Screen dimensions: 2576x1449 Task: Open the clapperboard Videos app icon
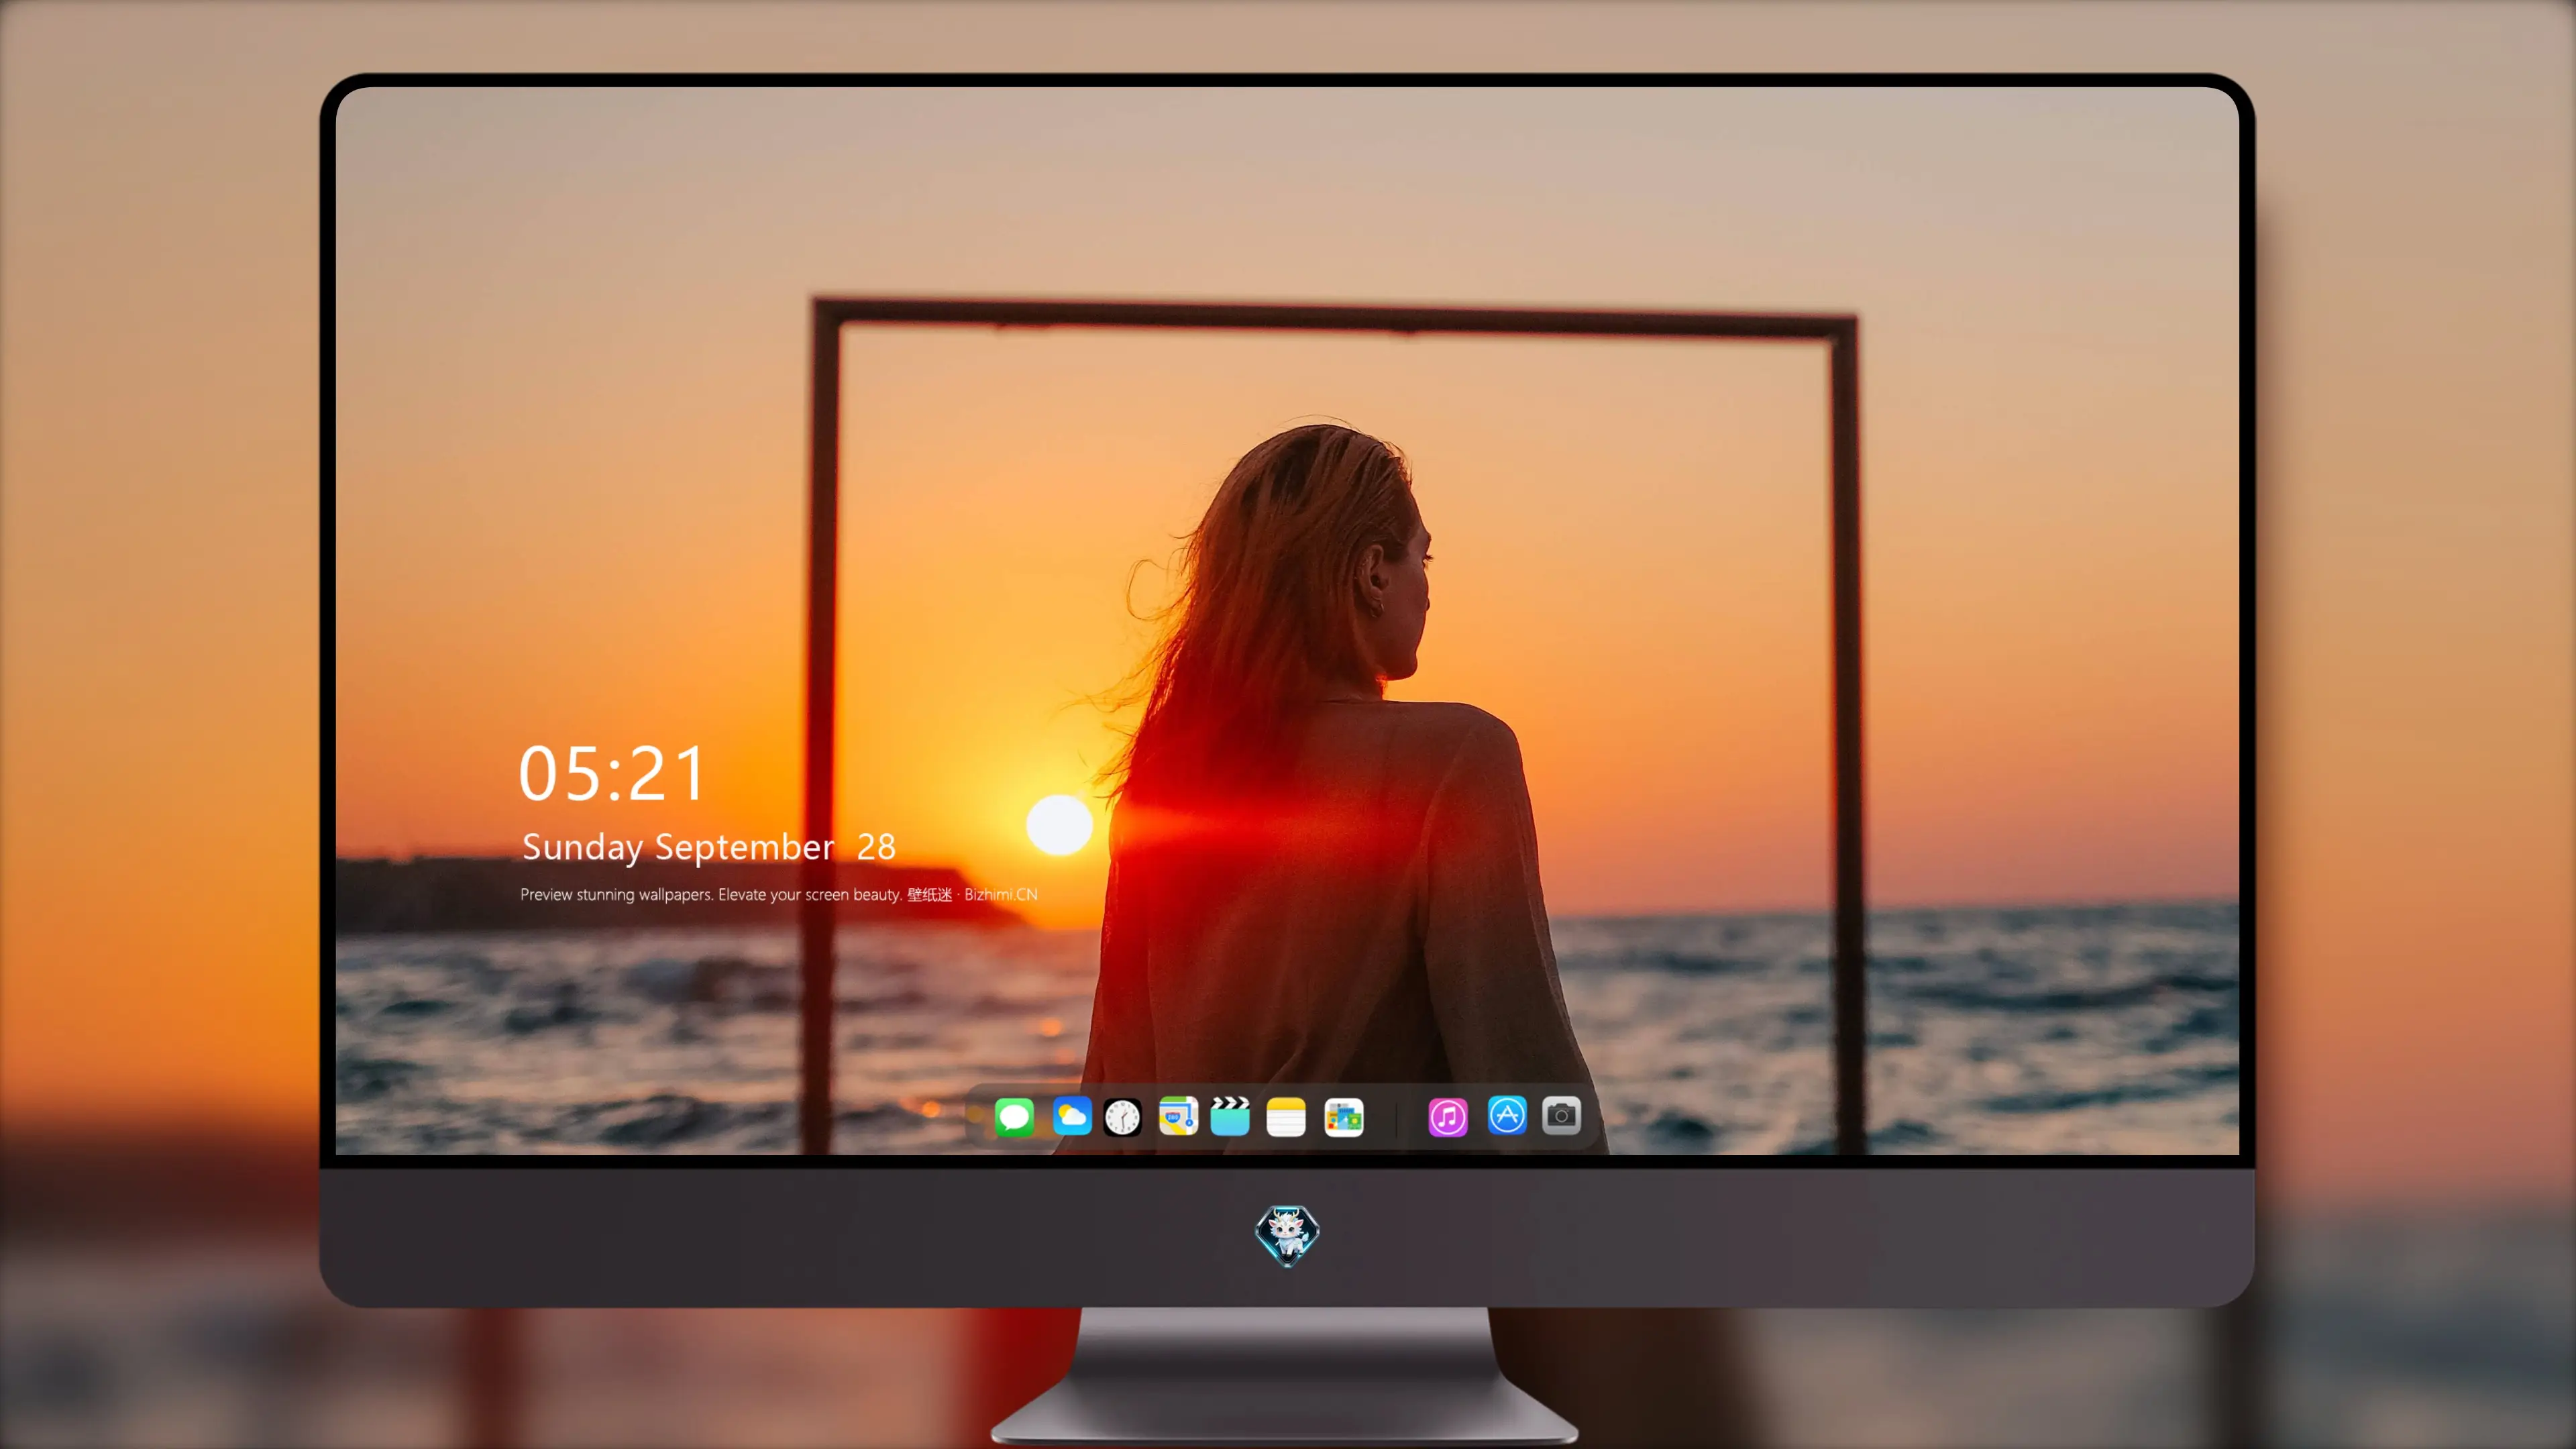coord(1230,1116)
